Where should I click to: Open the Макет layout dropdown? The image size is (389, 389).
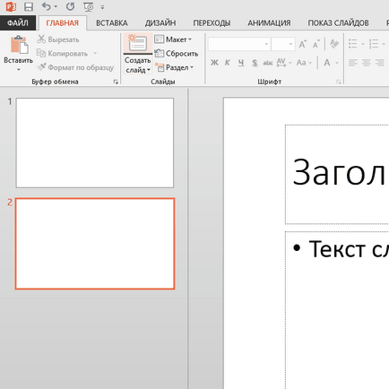pos(173,39)
